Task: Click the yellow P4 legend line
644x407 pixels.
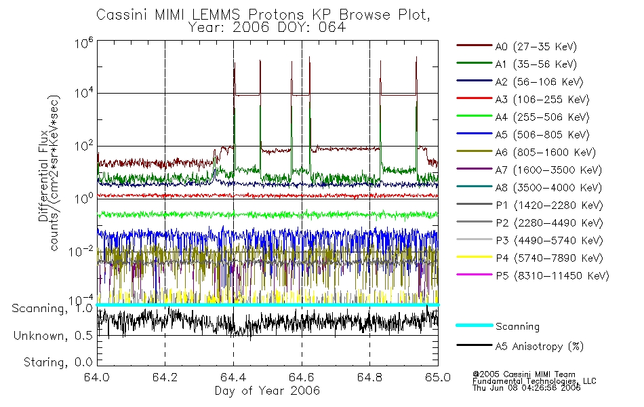Action: [x=475, y=257]
